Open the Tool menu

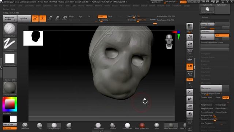tap(168, 6)
